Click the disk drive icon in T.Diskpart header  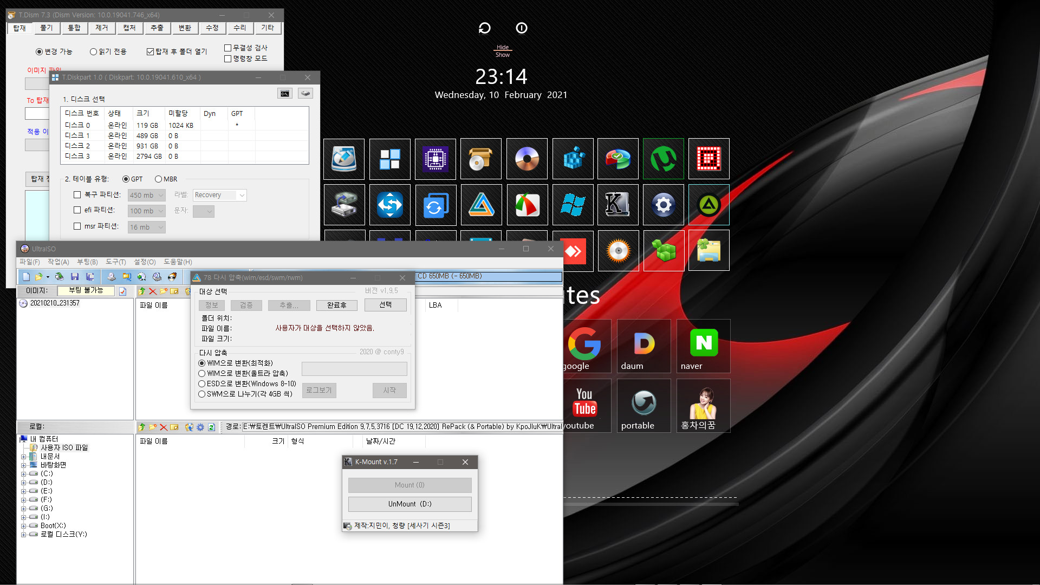(x=305, y=94)
